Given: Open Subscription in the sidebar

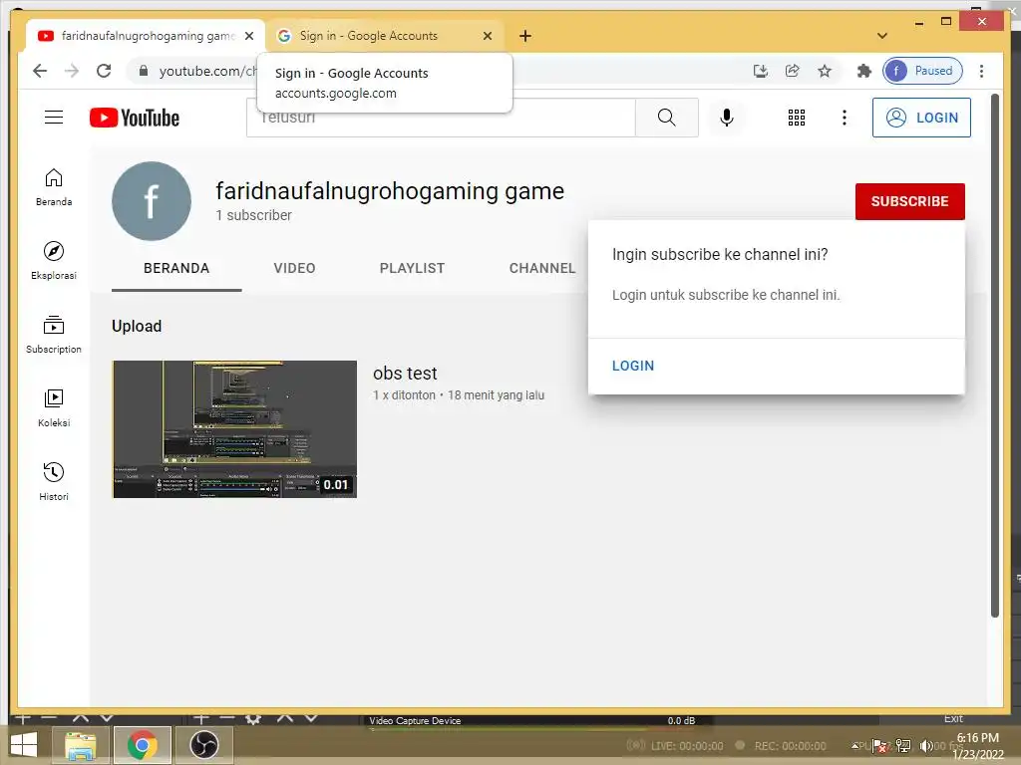Looking at the screenshot, I should [54, 335].
